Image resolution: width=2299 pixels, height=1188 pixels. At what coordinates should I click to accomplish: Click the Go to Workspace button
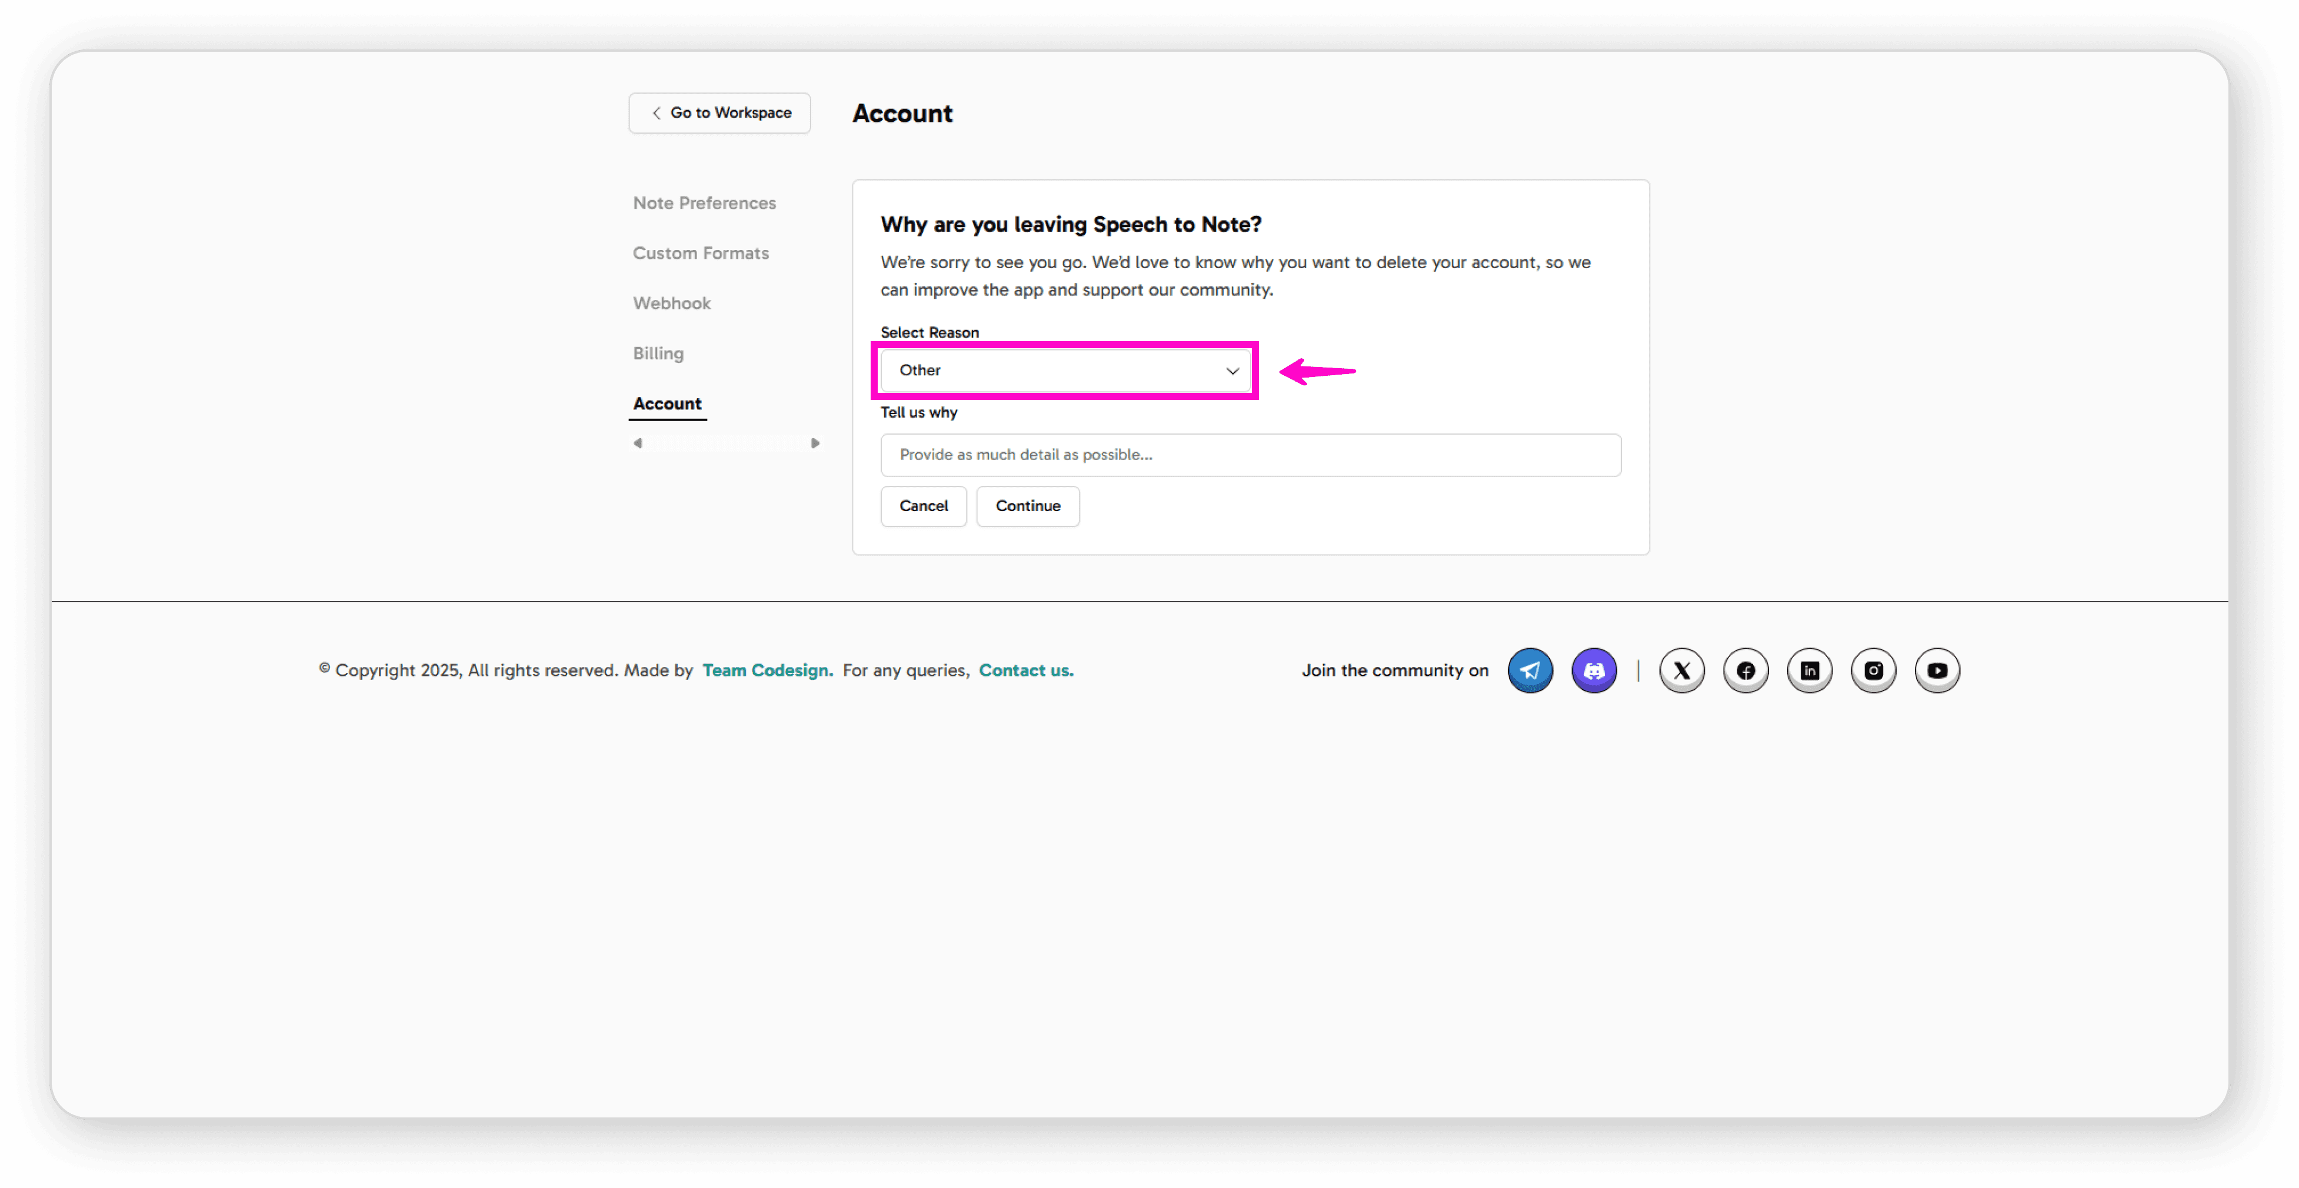[x=719, y=114]
